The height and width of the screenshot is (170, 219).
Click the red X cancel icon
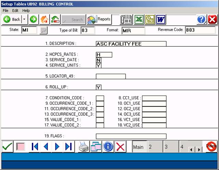click(120, 147)
